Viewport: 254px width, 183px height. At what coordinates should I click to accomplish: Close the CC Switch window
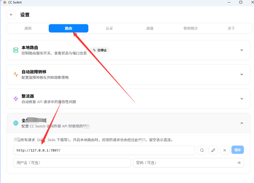252,2
